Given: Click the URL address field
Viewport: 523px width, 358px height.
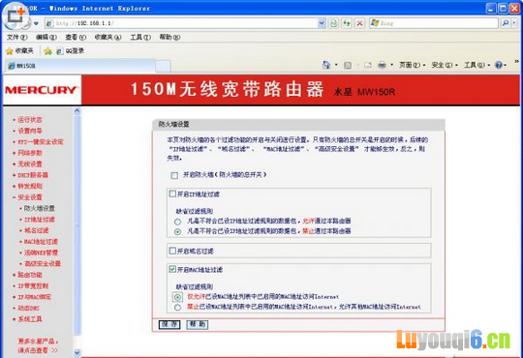Looking at the screenshot, I should point(185,23).
